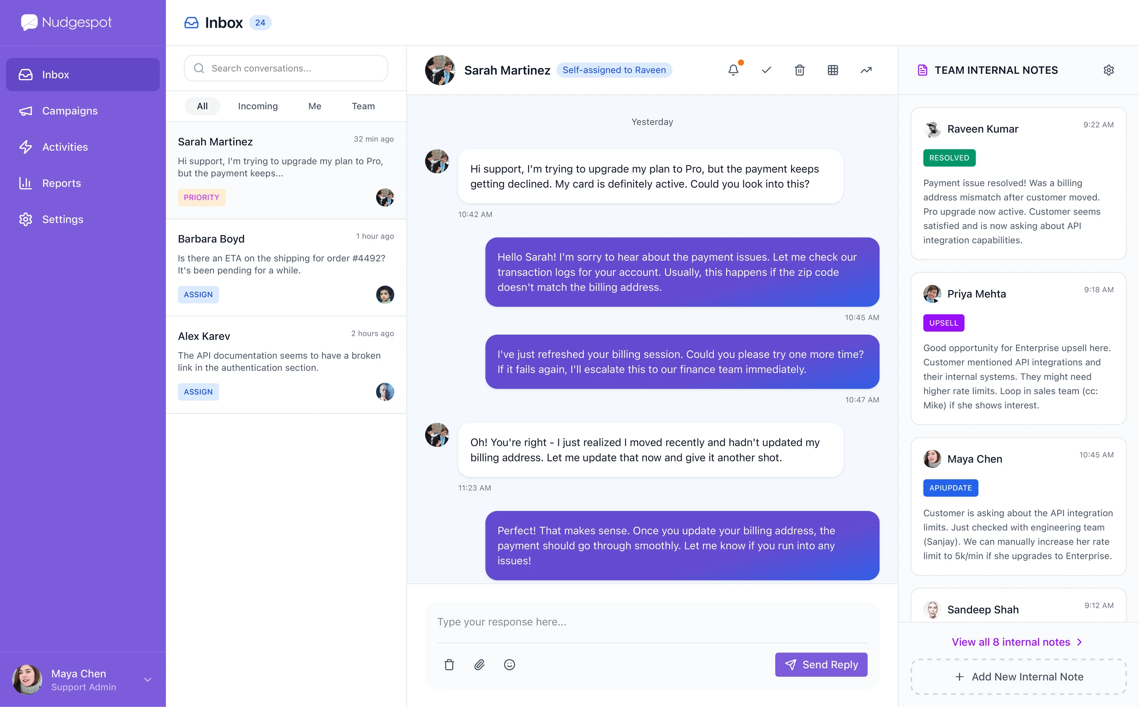Open internal notes settings gear
This screenshot has width=1139, height=707.
pyautogui.click(x=1109, y=70)
